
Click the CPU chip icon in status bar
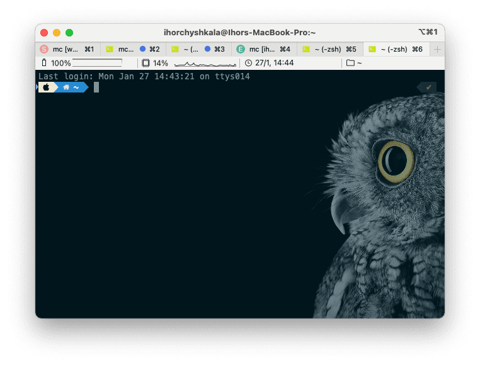[146, 63]
